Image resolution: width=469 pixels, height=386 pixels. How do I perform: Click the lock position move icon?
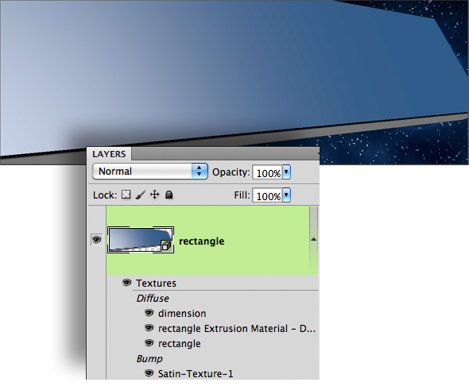[155, 195]
